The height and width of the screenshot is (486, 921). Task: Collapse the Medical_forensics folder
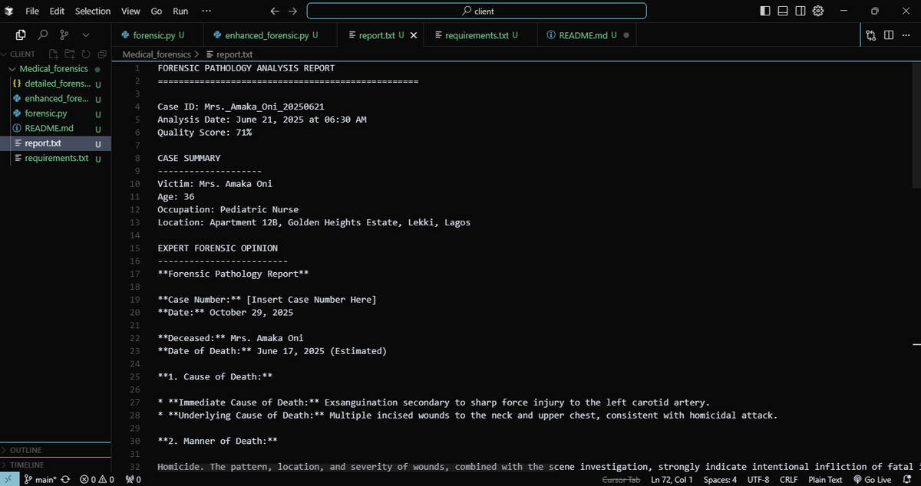55,69
